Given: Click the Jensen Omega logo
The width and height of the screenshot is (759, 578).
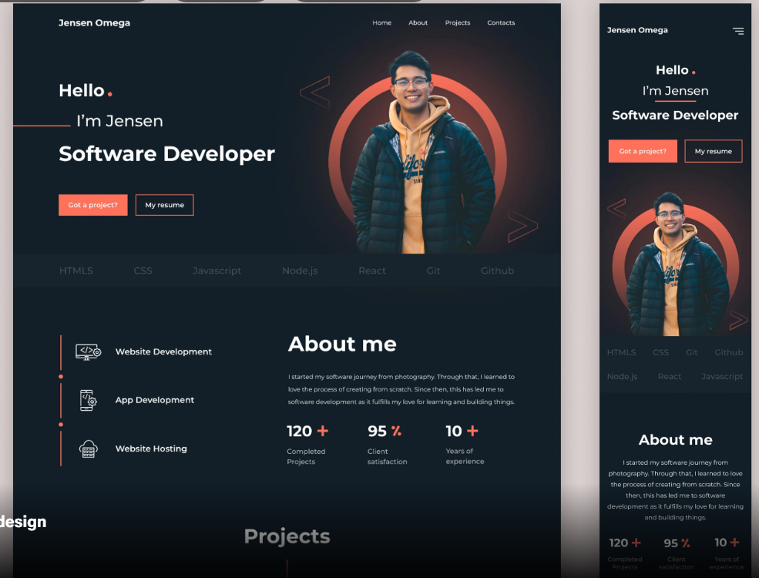Looking at the screenshot, I should 94,22.
